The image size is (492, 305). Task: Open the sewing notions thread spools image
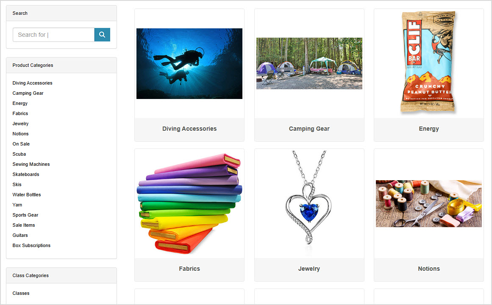(429, 203)
